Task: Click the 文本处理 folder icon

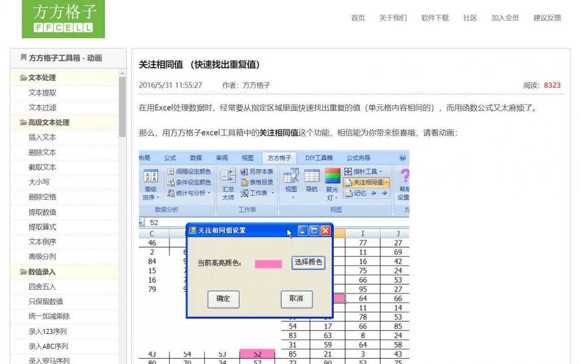Action: click(23, 78)
